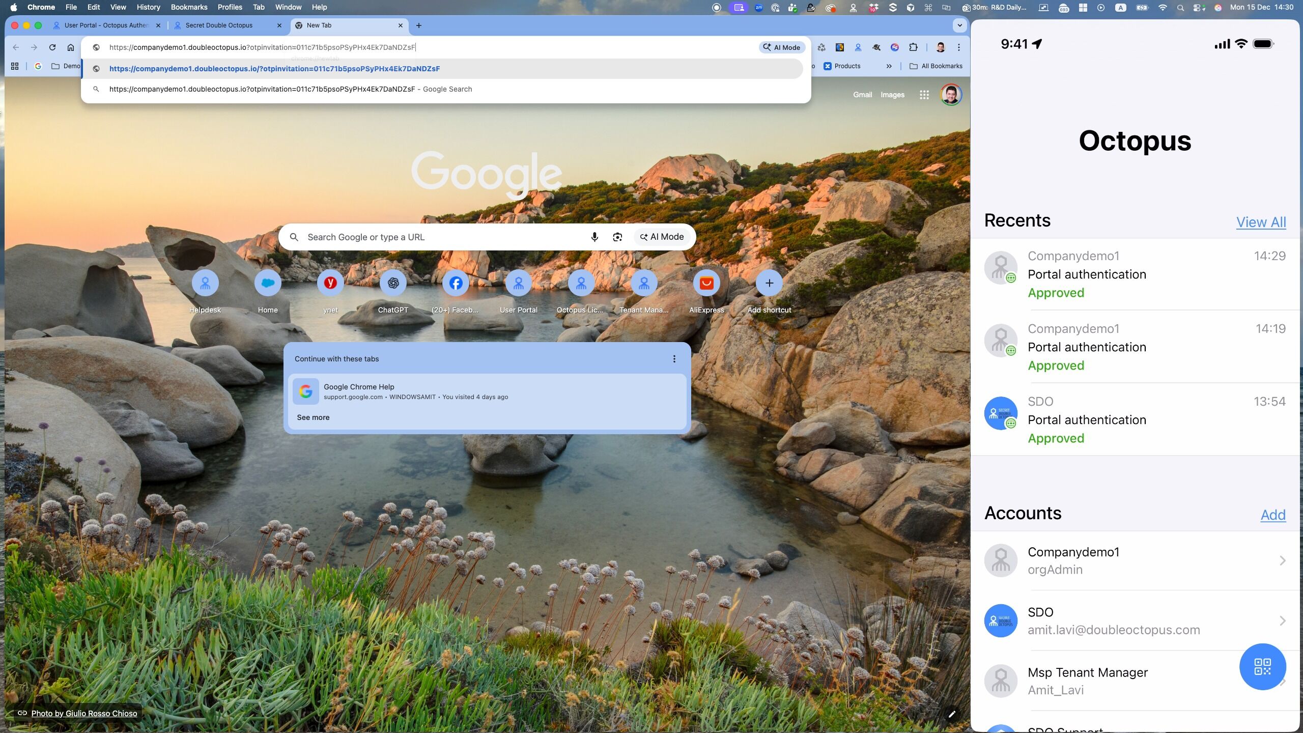Open the Google apps grid icon
This screenshot has width=1303, height=733.
[x=924, y=95]
